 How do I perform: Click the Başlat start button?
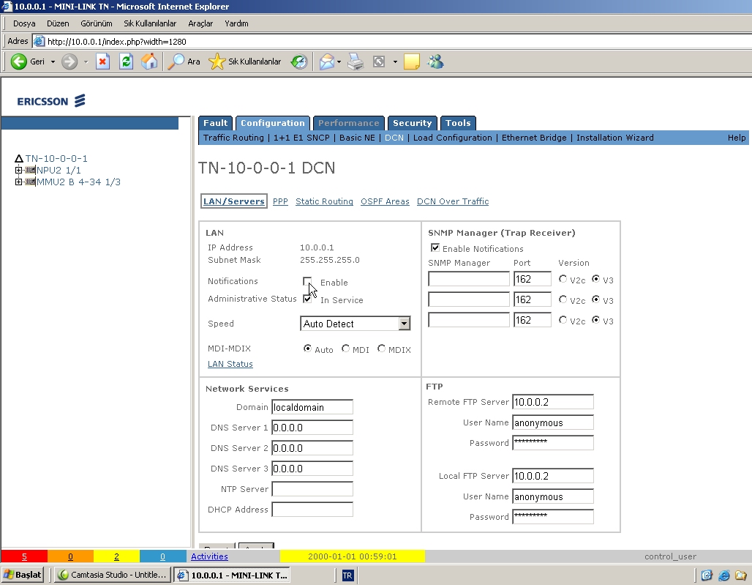click(23, 575)
